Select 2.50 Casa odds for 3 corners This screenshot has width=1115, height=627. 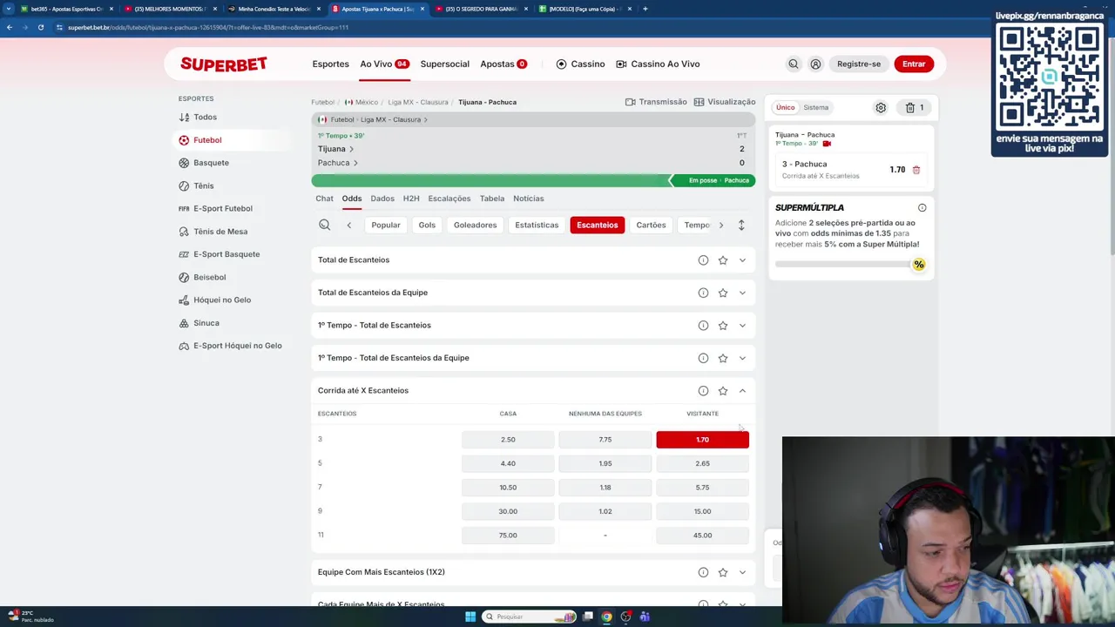click(508, 440)
